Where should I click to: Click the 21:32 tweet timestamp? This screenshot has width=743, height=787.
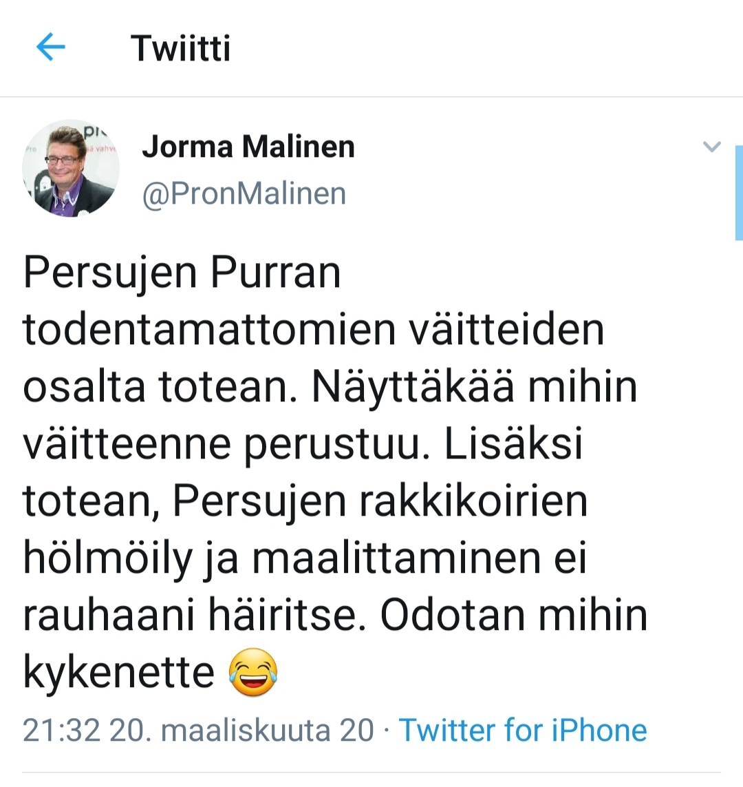(61, 730)
